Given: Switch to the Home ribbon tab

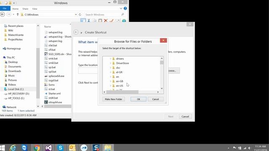Looking at the screenshot, I should tap(15, 9).
